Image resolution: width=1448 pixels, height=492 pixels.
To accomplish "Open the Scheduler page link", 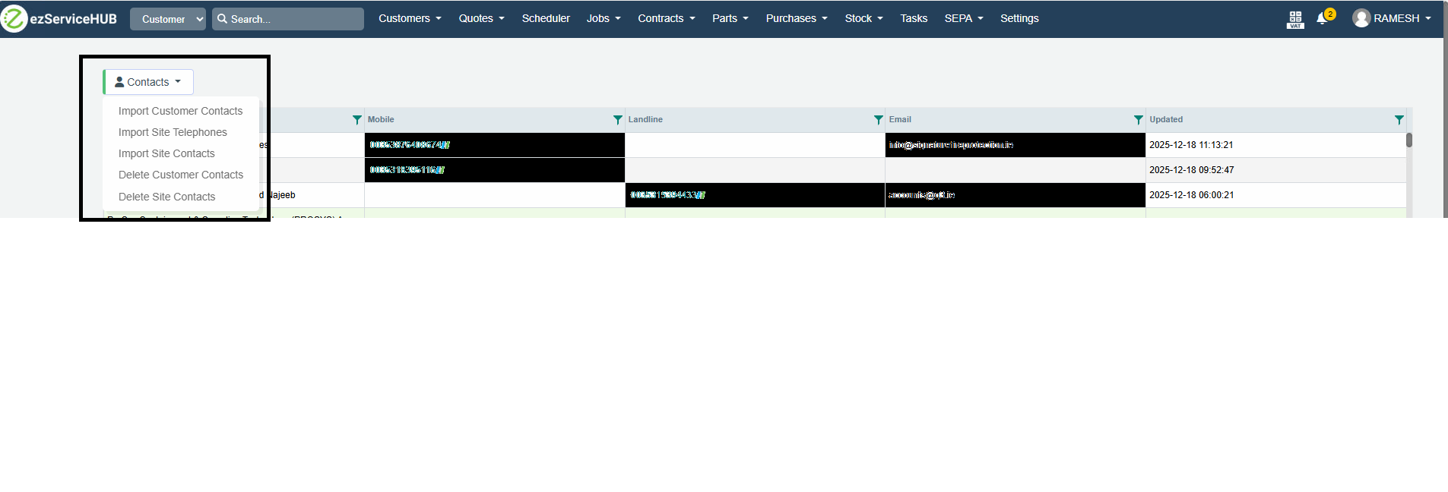I will [x=545, y=18].
